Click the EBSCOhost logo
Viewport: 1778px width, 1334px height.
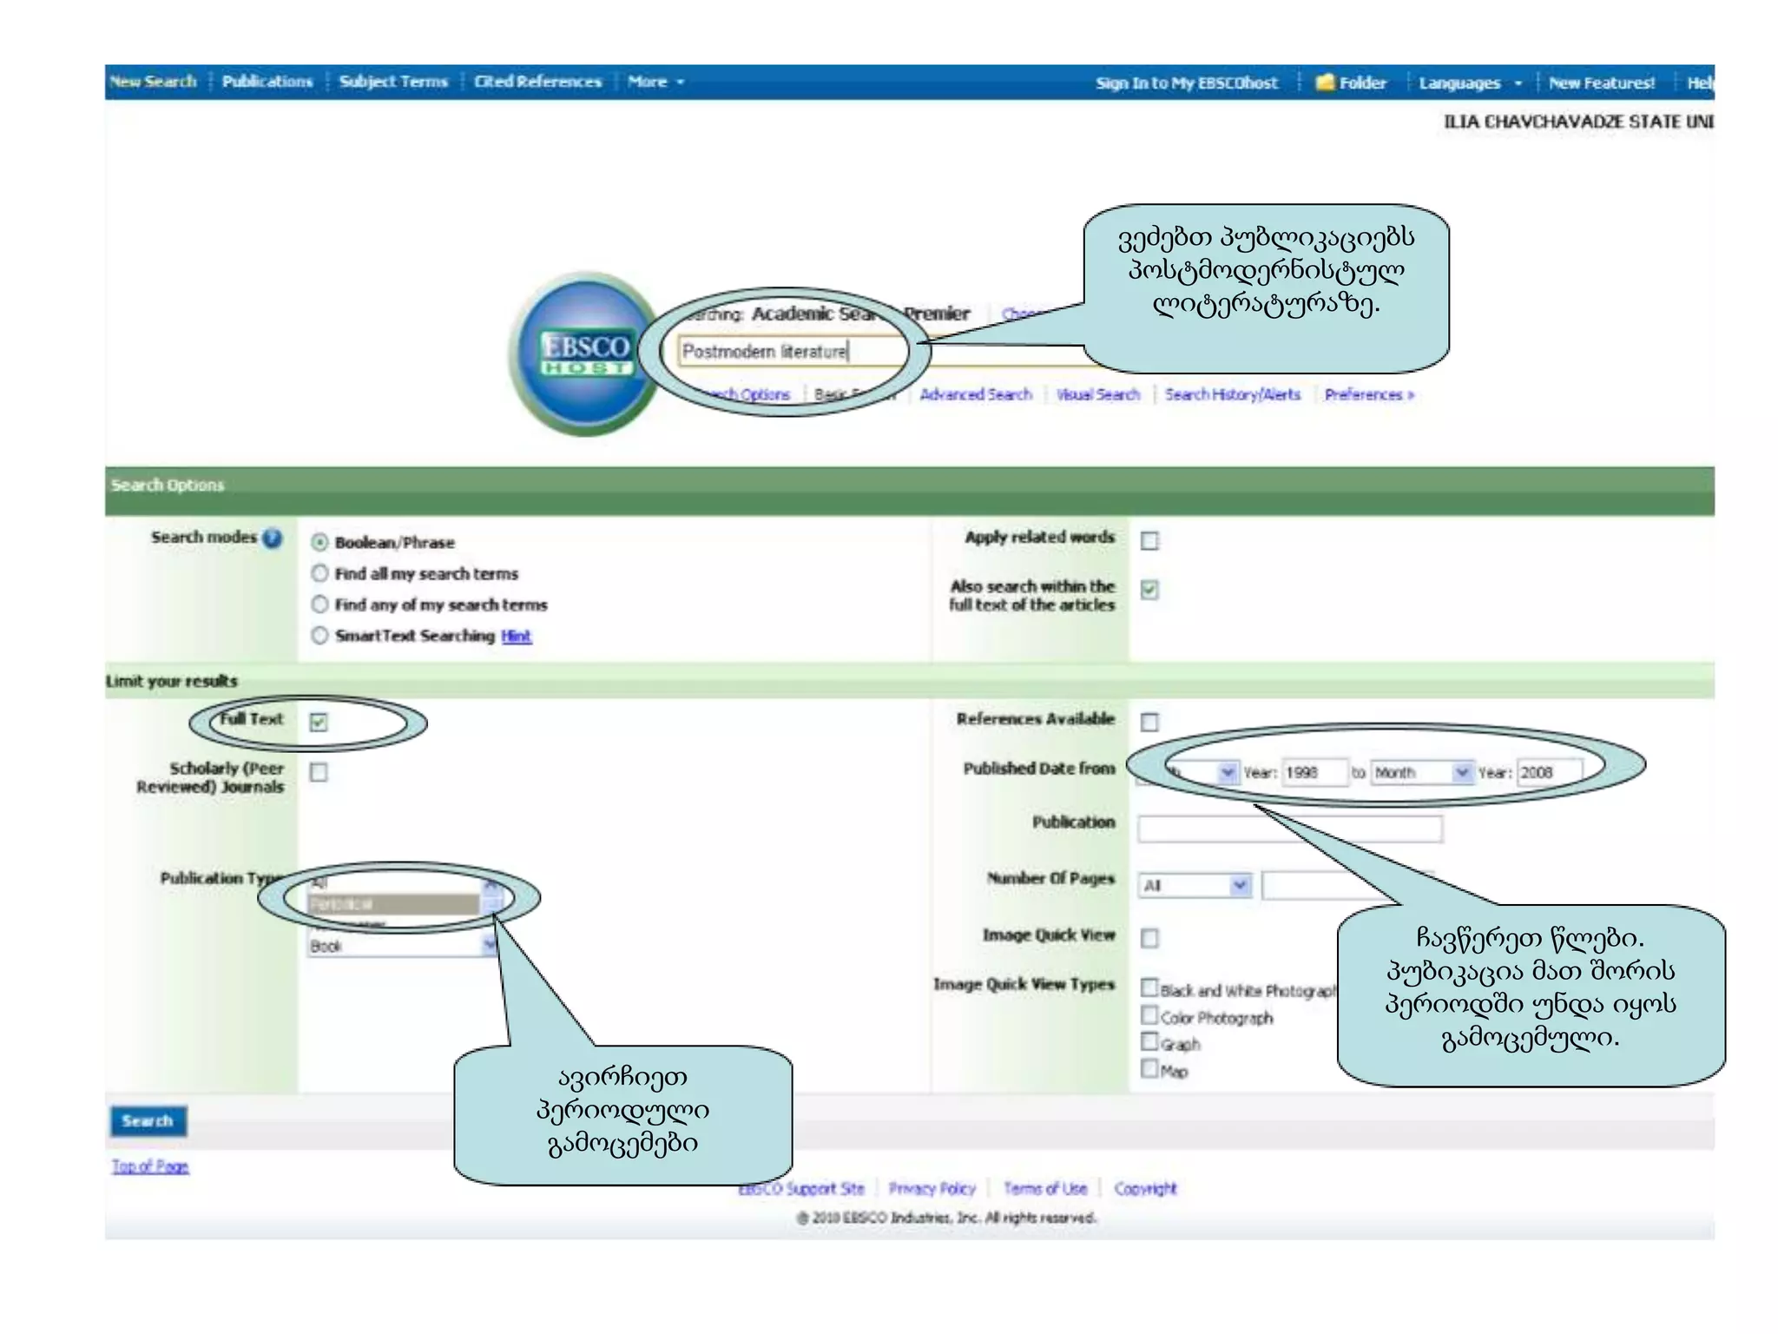(x=586, y=353)
